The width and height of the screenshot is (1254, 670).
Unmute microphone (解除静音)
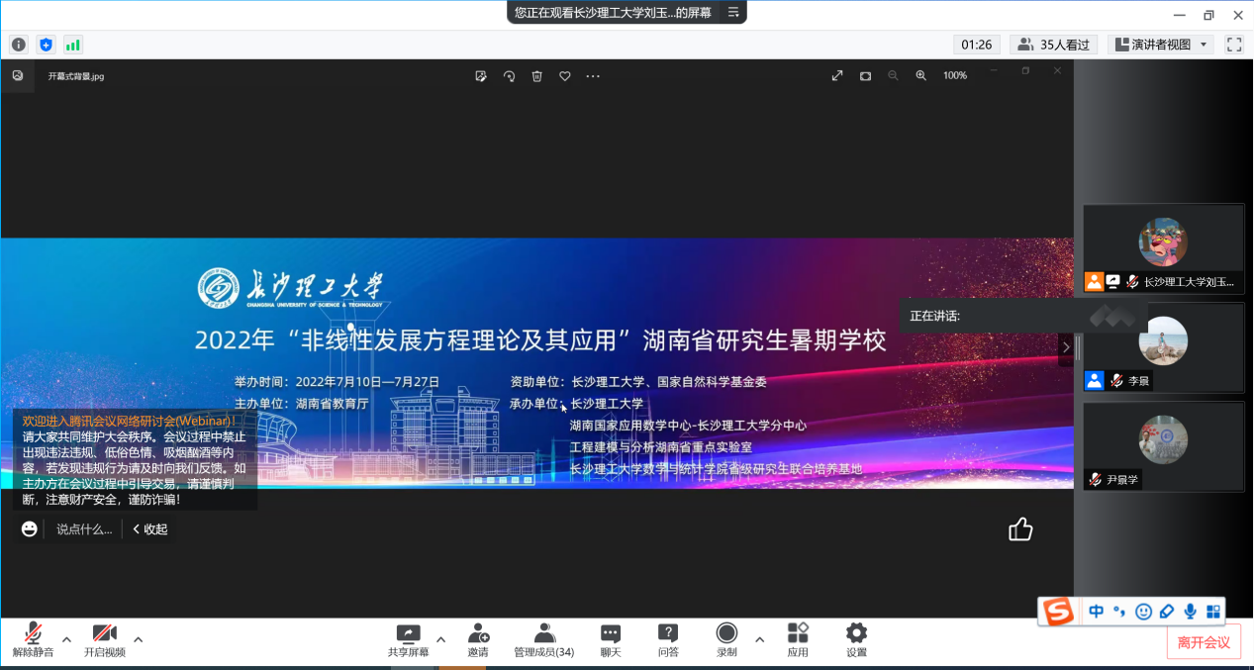(33, 639)
